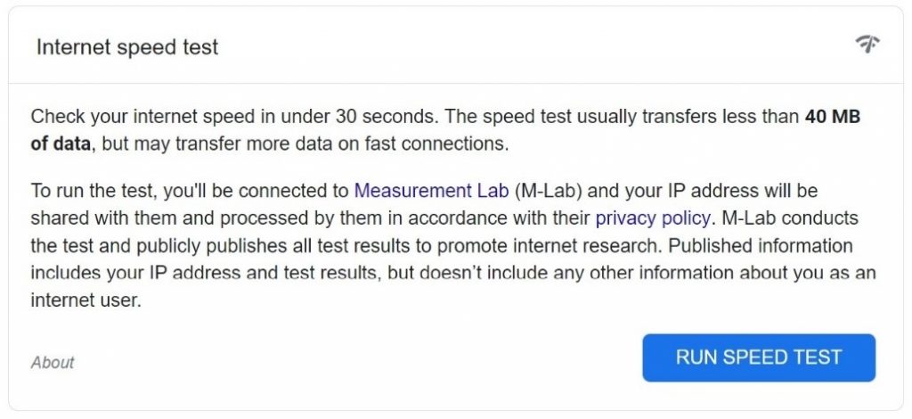
Task: Click the "(M-Lab)" abbreviation in parentheses
Action: click(548, 191)
